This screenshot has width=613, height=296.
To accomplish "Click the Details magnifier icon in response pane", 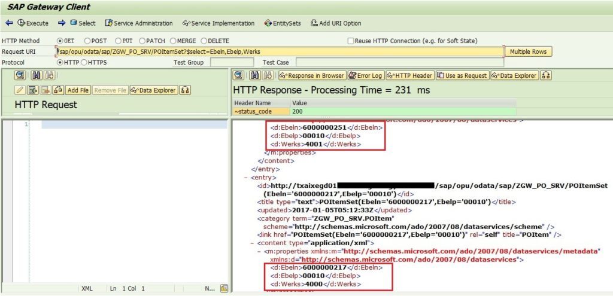I will pyautogui.click(x=238, y=75).
